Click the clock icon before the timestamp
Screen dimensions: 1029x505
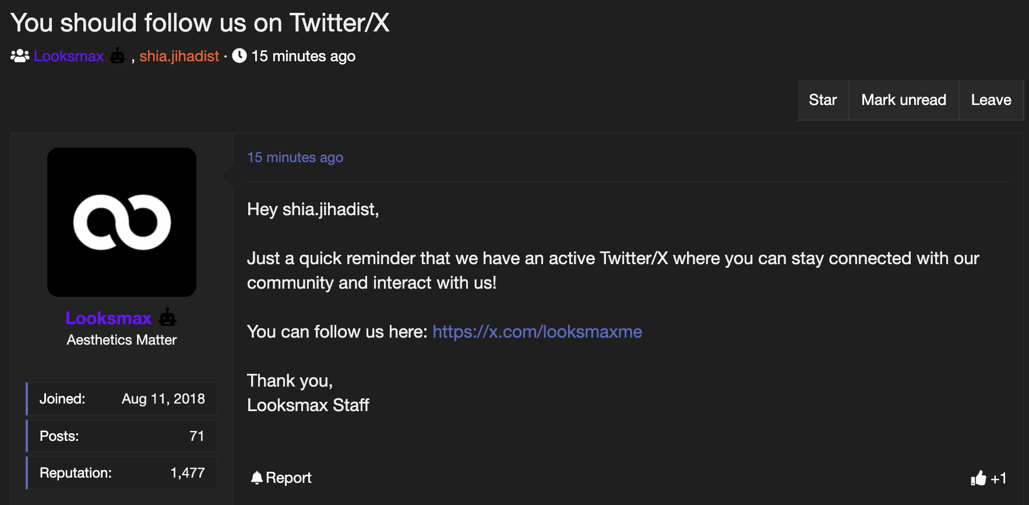coord(239,55)
